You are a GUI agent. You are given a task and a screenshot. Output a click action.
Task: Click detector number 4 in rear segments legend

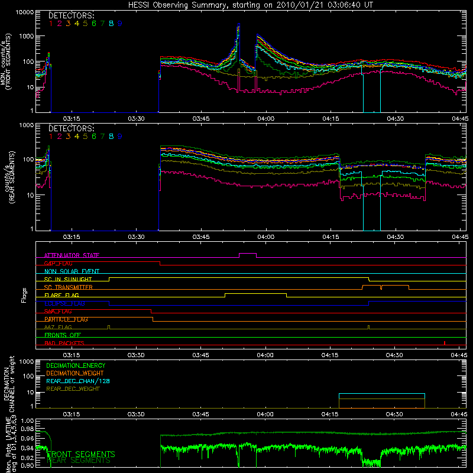coord(77,137)
